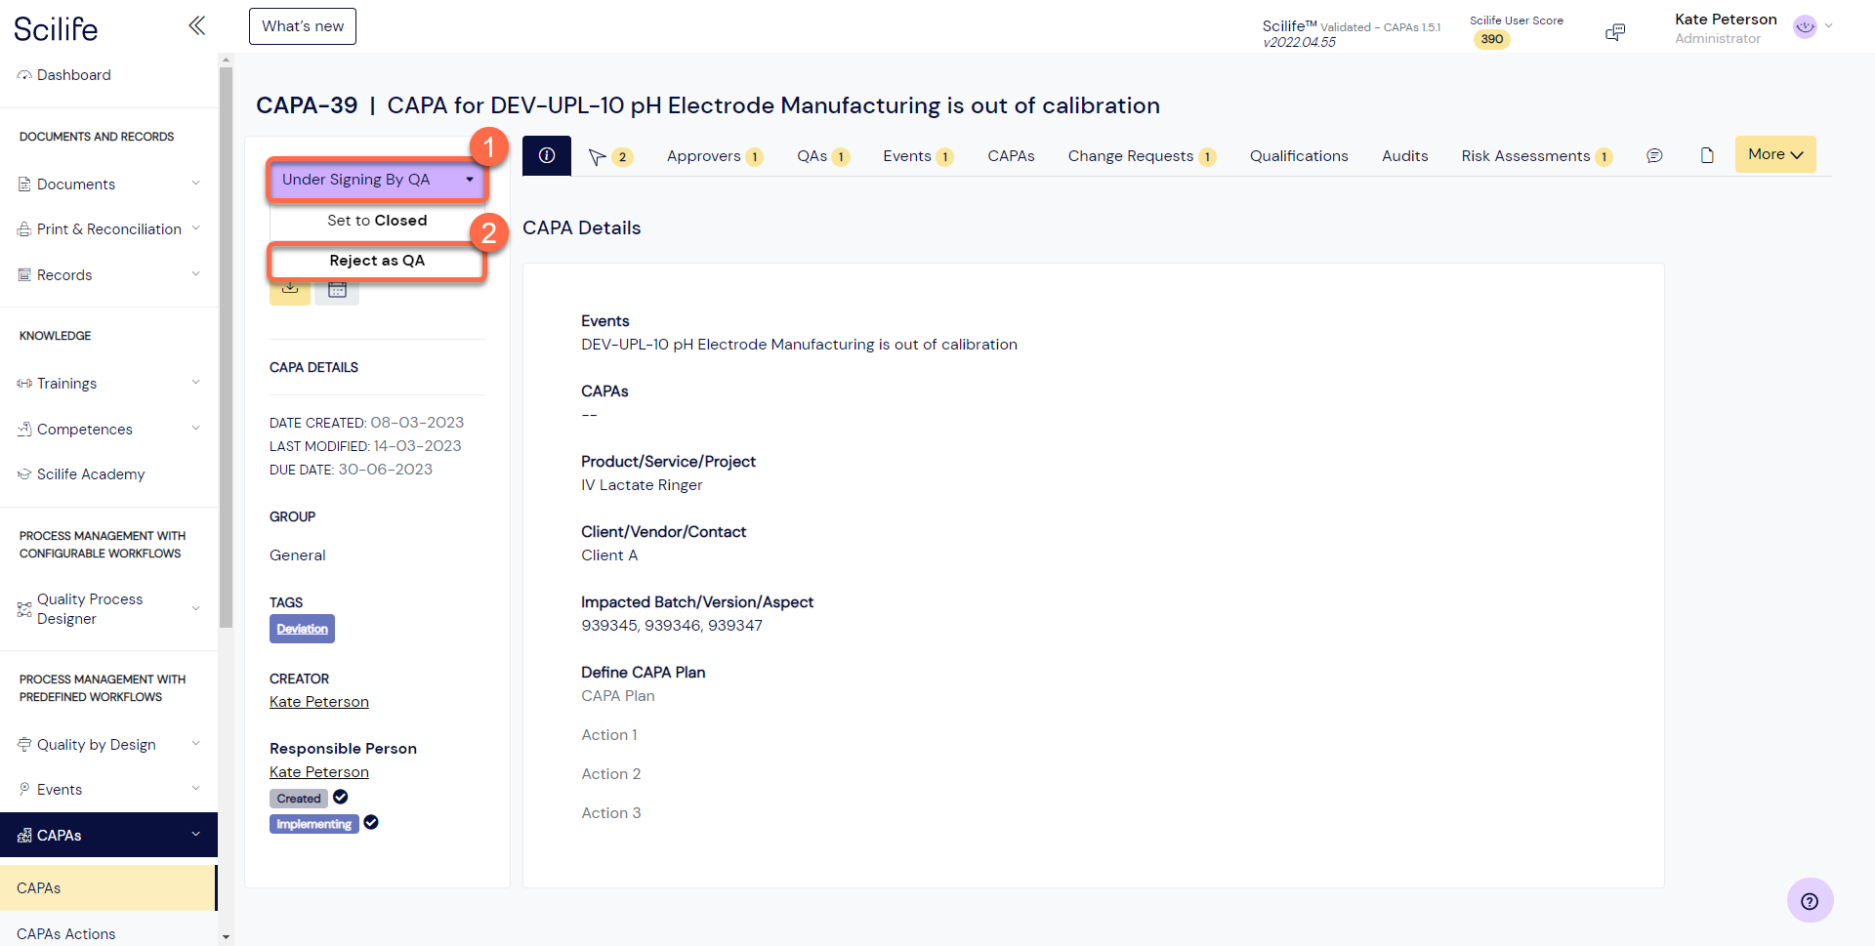Expand the Events sidebar chevron
This screenshot has height=946, width=1875.
[195, 789]
